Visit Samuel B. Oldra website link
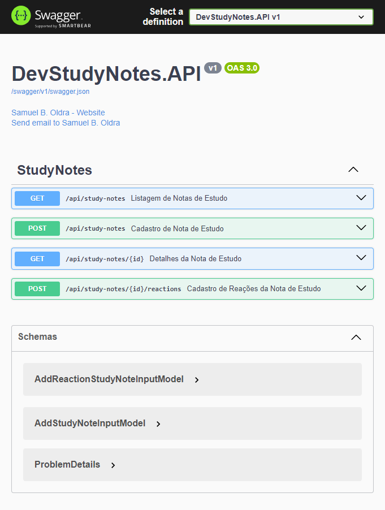Viewport: 385px width, 510px height. (x=58, y=113)
